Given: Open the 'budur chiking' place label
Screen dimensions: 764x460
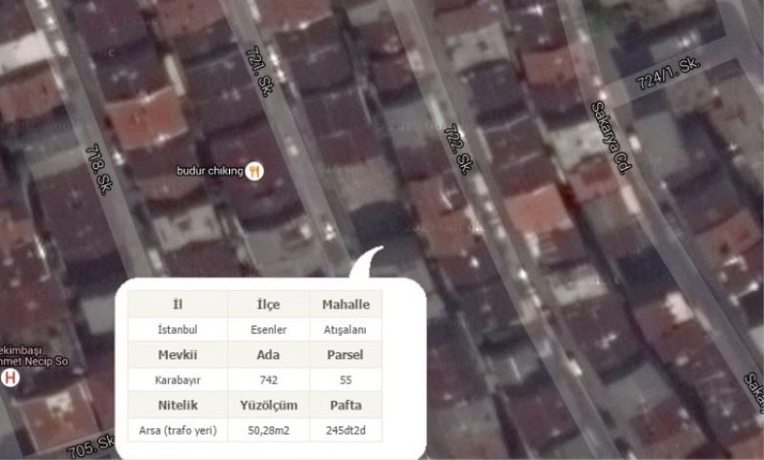Looking at the screenshot, I should tap(209, 171).
